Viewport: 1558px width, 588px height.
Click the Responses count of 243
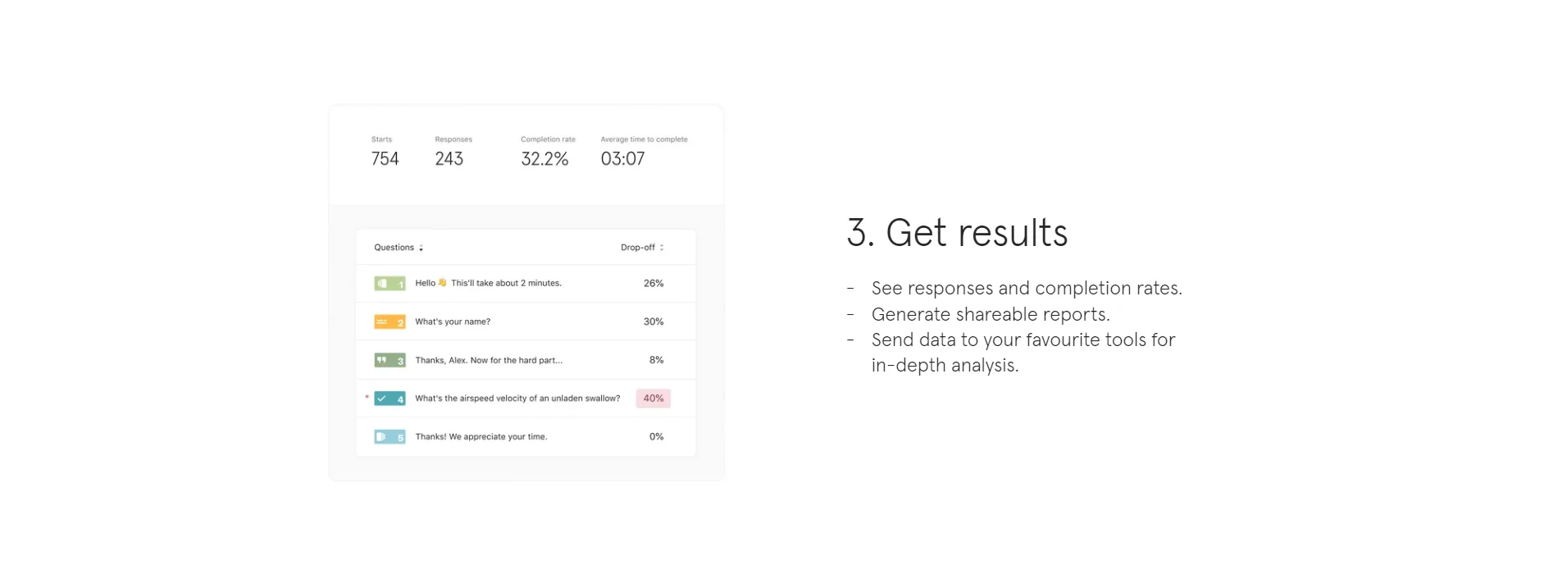point(449,159)
